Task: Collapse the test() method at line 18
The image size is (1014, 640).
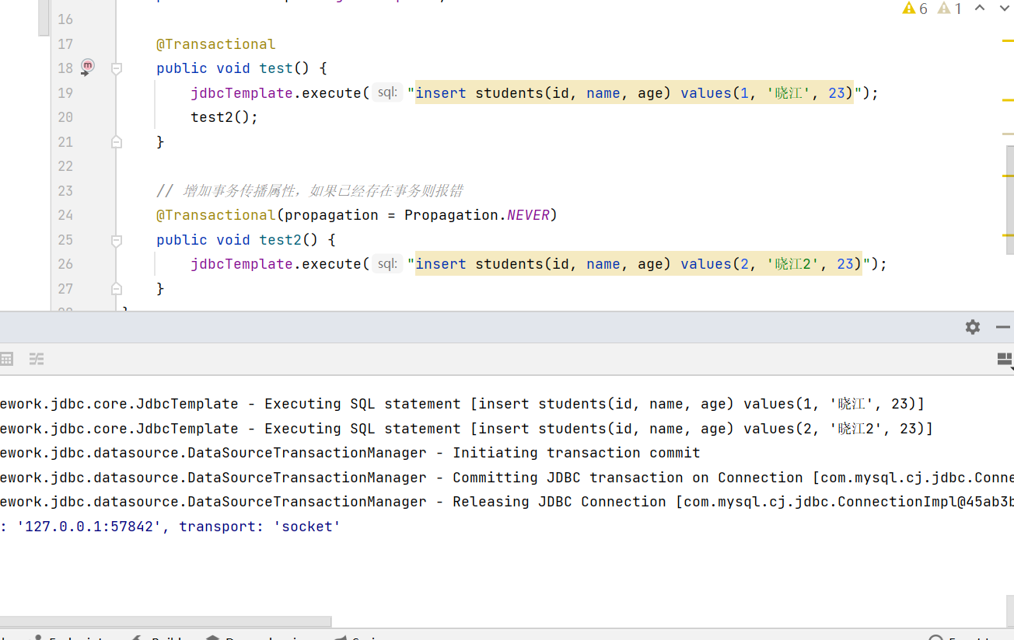Action: (x=117, y=68)
